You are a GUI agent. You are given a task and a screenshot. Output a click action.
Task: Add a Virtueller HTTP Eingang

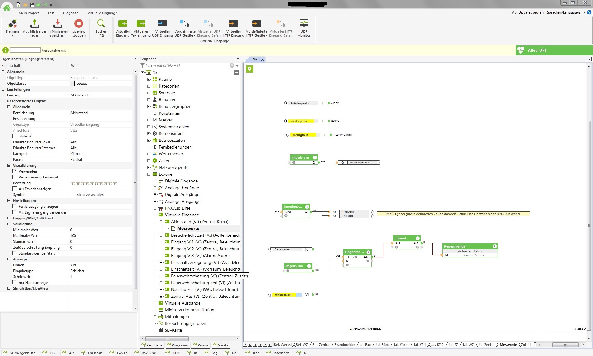[233, 24]
